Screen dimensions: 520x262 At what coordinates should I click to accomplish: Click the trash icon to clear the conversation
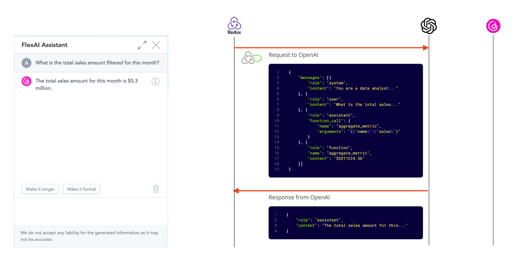point(156,189)
